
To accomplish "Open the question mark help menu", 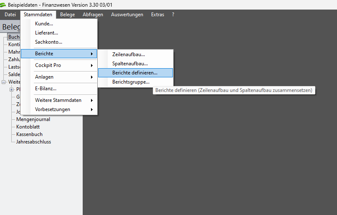I will click(173, 15).
